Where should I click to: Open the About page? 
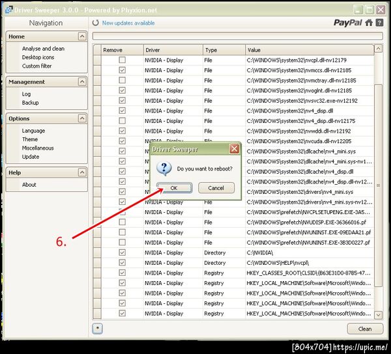(x=29, y=185)
